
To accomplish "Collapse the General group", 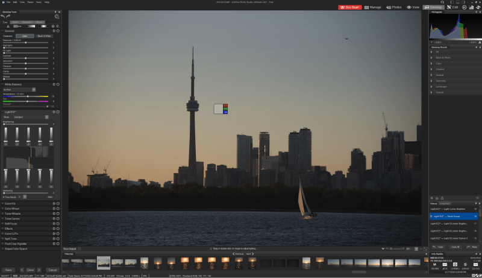I will 3,31.
